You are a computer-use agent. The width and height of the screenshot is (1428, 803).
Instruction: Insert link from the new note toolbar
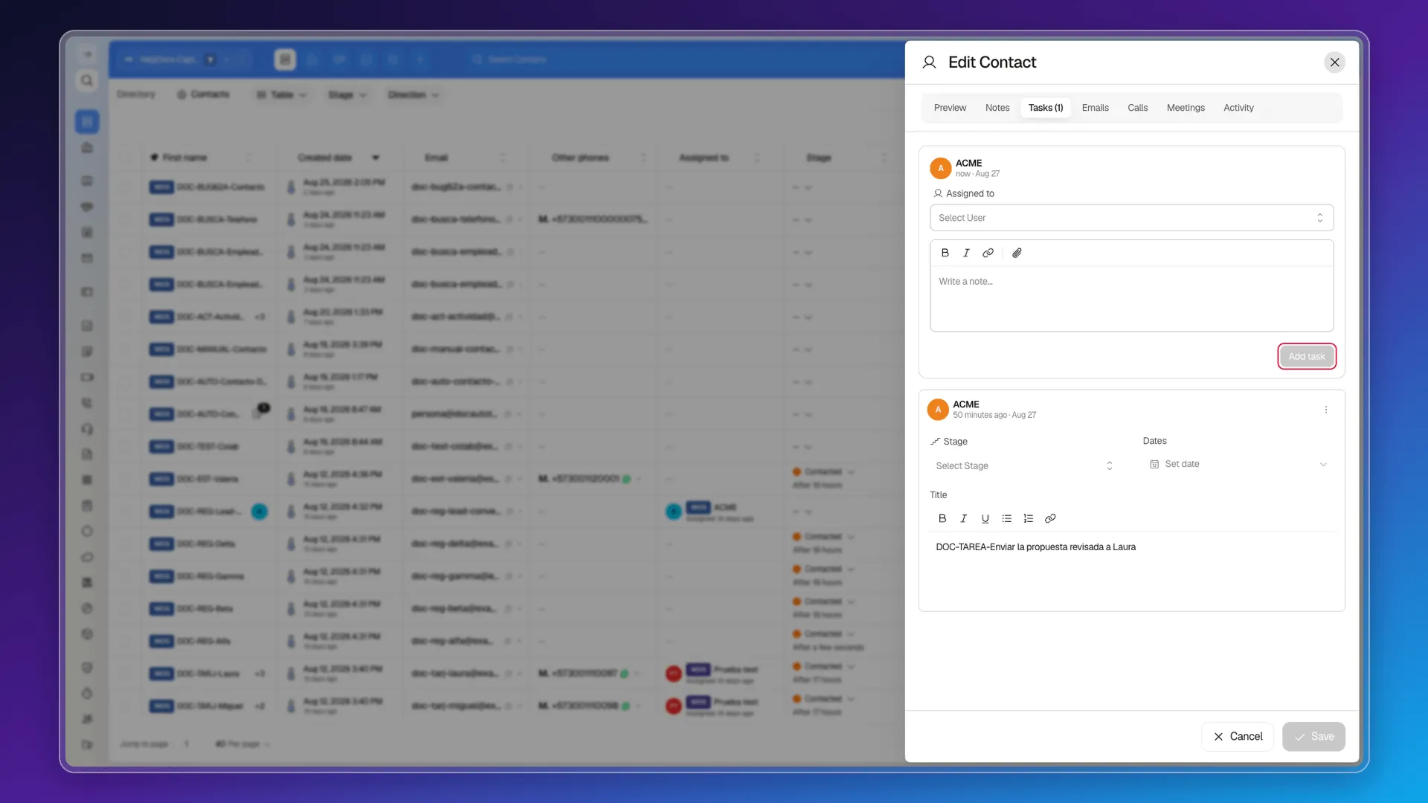coord(988,253)
